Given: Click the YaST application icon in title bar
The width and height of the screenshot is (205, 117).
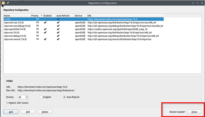Looking at the screenshot, I should click(x=3, y=3).
